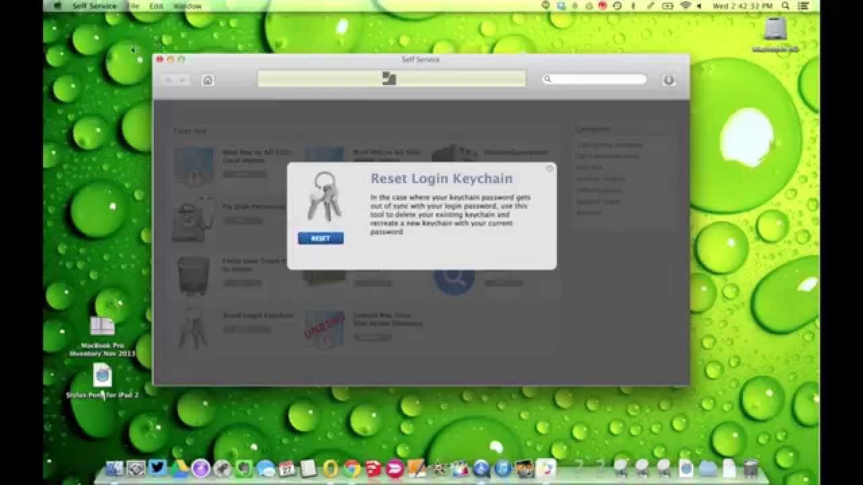Viewport: 863px width, 485px height.
Task: Click the Wi-Fi status icon
Action: 686,6
